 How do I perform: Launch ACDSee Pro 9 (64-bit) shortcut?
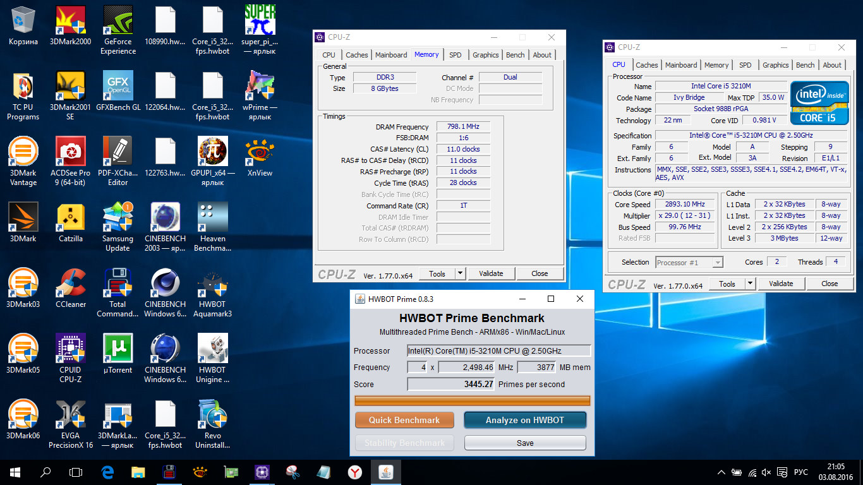[x=71, y=162]
